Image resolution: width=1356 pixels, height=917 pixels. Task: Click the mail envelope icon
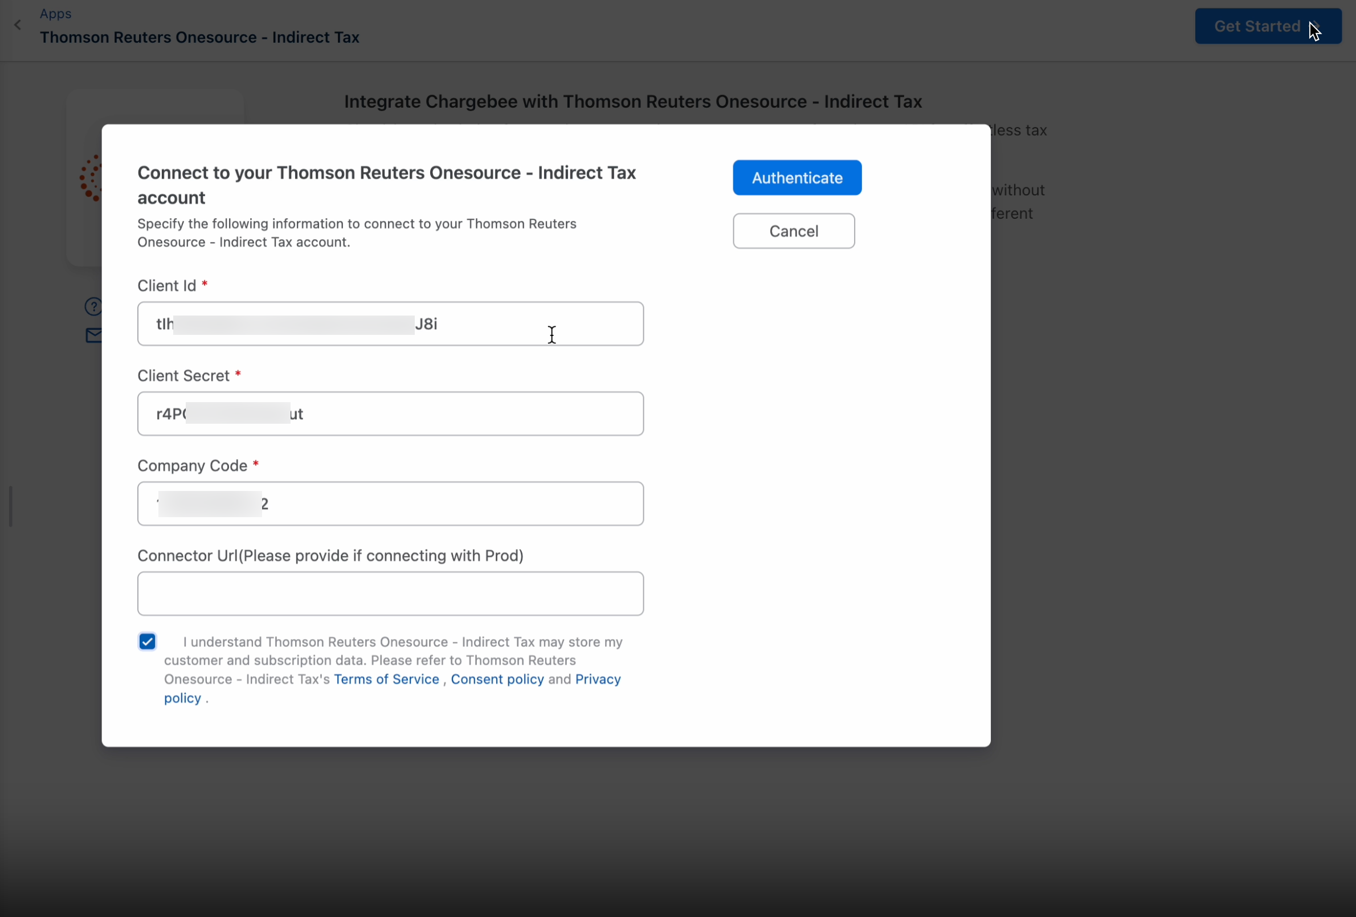click(93, 335)
